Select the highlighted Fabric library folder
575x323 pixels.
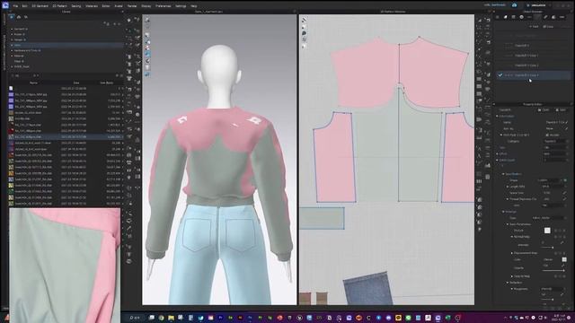pyautogui.click(x=66, y=45)
